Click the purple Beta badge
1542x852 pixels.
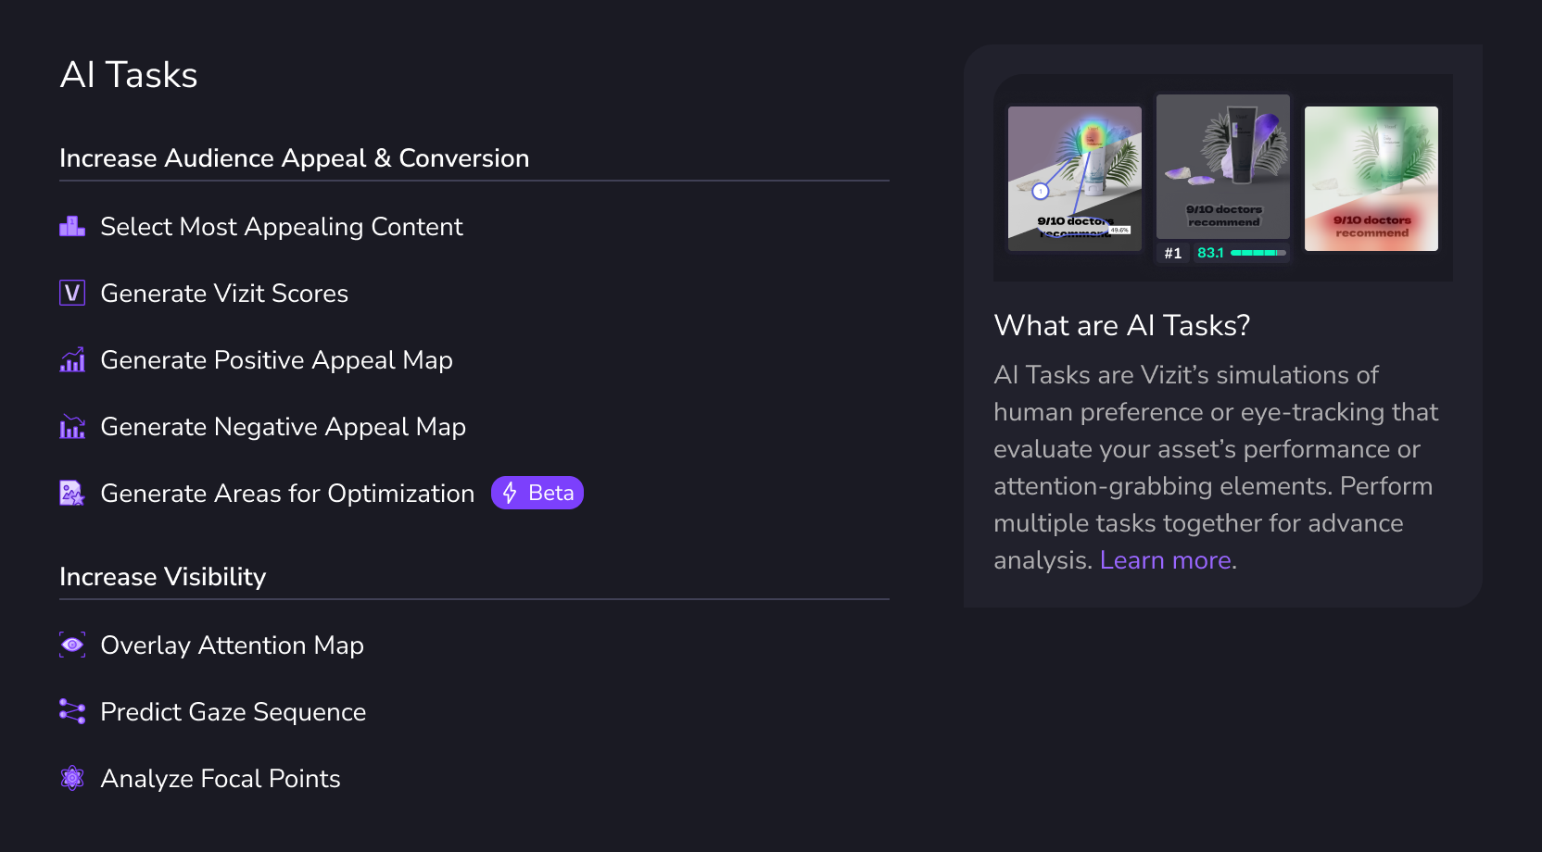[537, 494]
